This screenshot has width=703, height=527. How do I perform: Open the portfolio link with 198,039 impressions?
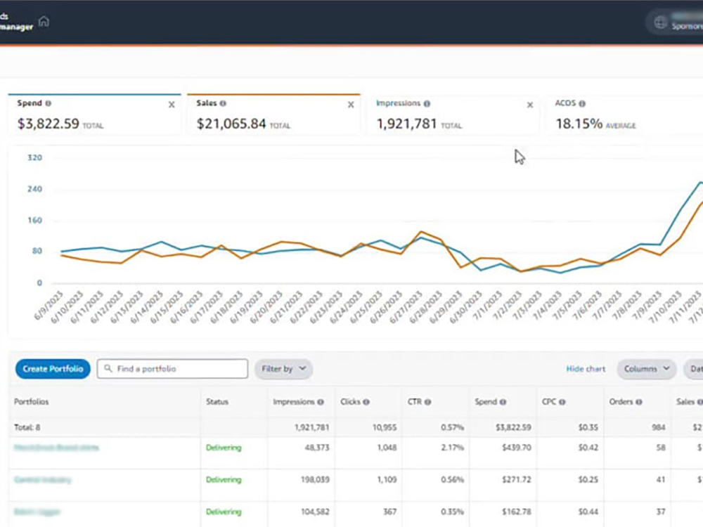click(43, 479)
